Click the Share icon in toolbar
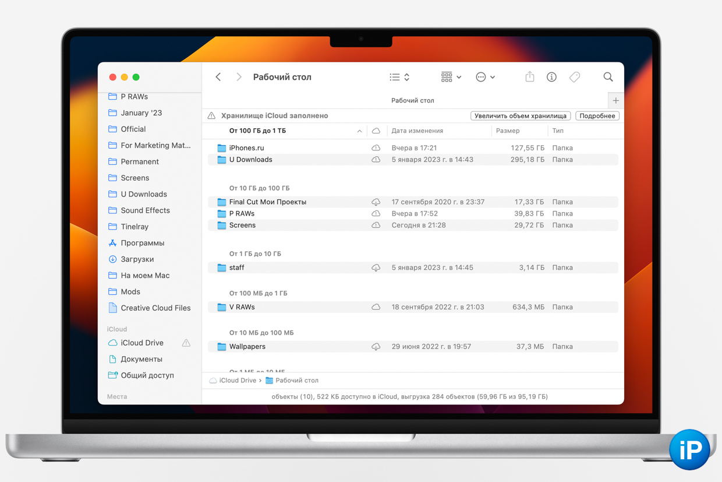Screen dimensions: 722x482 [x=529, y=77]
